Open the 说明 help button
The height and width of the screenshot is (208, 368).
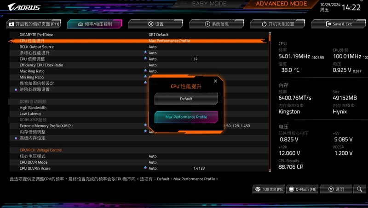pos(336,190)
